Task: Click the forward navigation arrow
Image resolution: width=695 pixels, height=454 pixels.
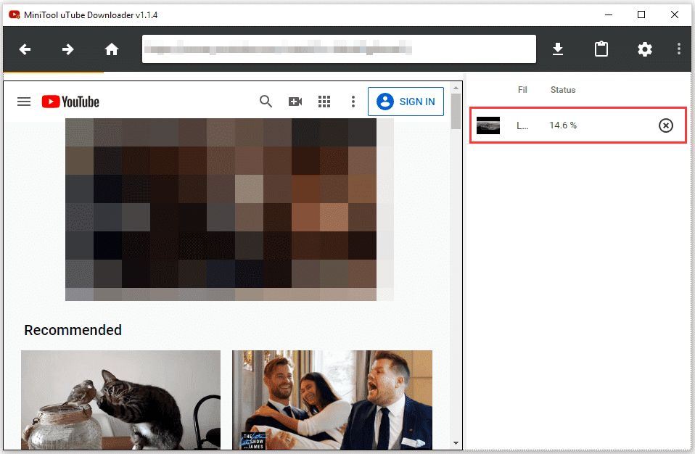Action: [67, 49]
